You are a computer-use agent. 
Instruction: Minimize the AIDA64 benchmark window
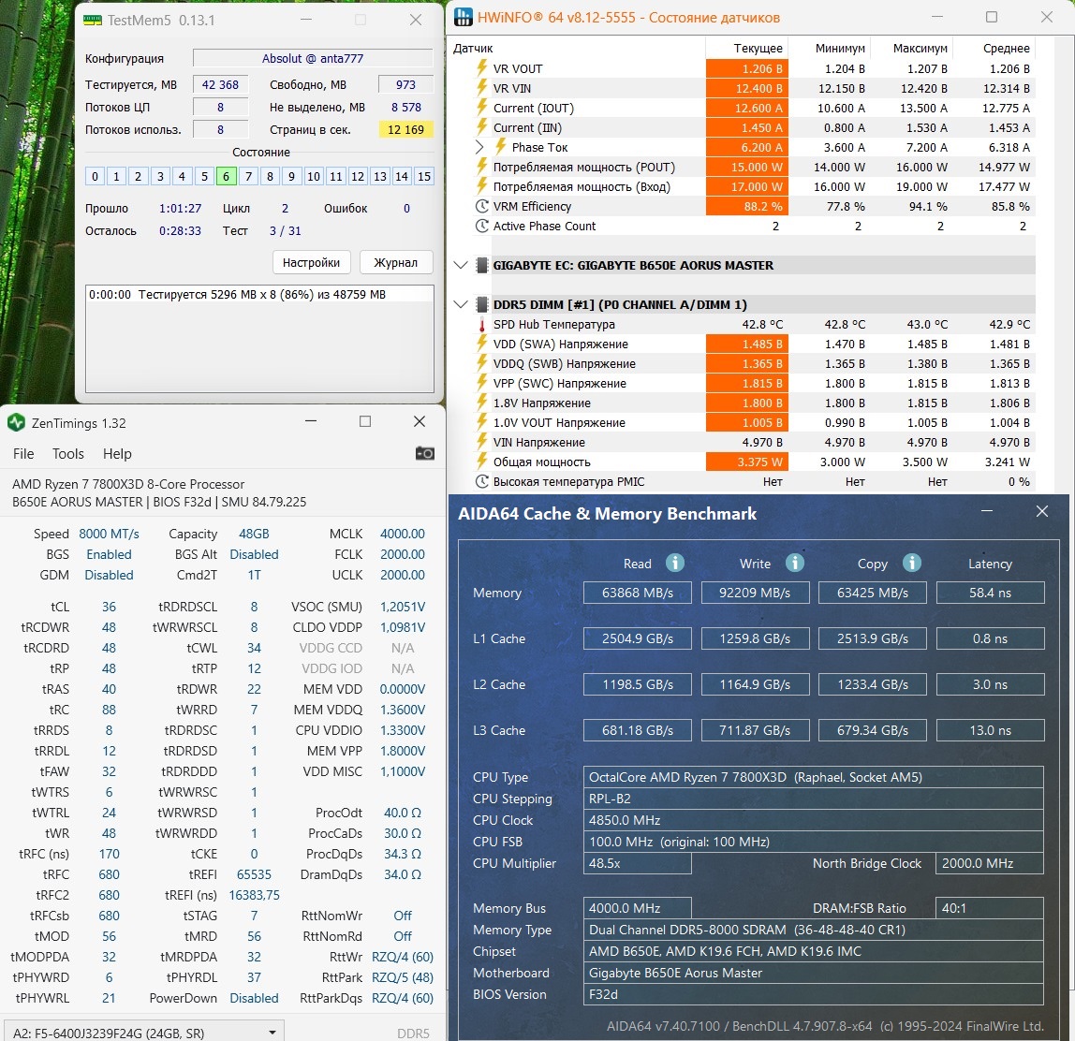click(987, 511)
